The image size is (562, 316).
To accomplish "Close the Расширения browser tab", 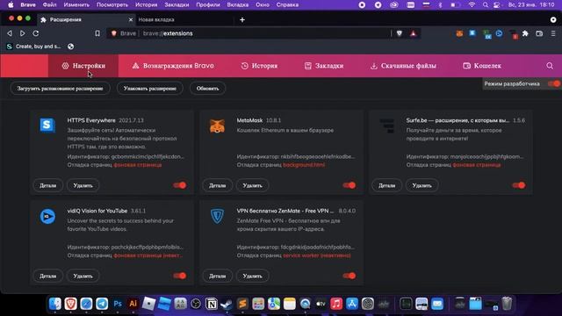I will (131, 19).
